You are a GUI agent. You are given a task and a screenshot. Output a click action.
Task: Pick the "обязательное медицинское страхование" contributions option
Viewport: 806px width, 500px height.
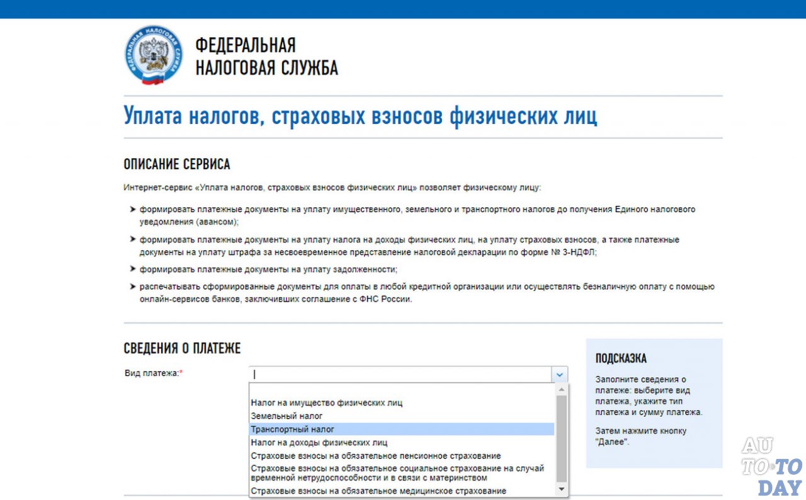[378, 491]
